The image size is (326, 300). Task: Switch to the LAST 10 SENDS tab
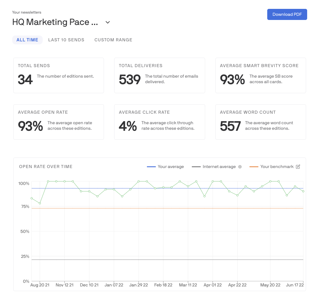66,40
